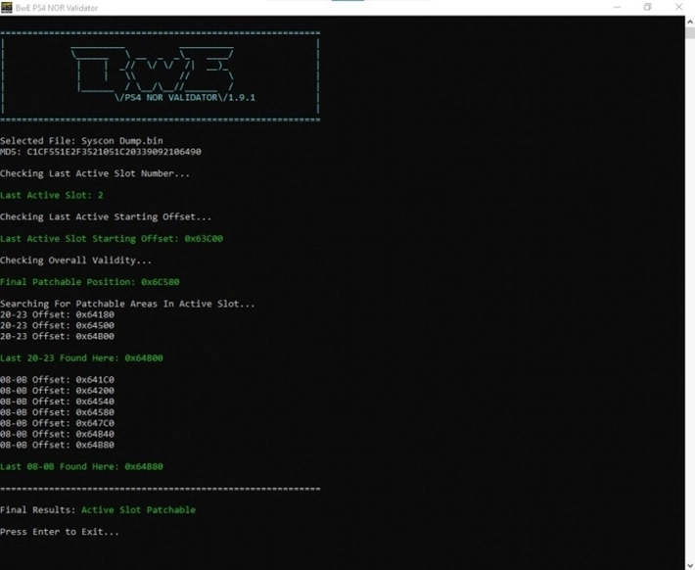Close the BwE PS4 NOR Validator window

(678, 7)
